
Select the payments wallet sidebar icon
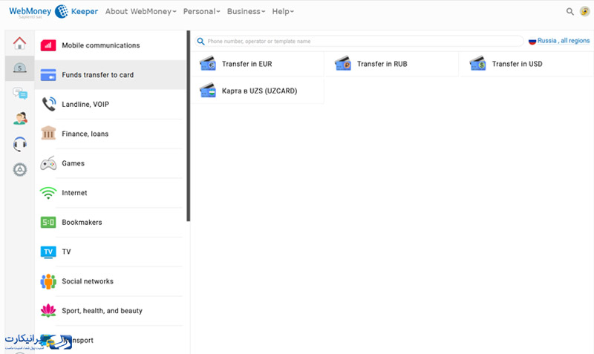click(x=20, y=68)
